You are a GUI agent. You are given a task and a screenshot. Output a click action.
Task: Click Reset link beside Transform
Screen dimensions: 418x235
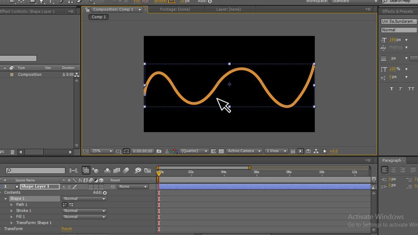(67, 229)
